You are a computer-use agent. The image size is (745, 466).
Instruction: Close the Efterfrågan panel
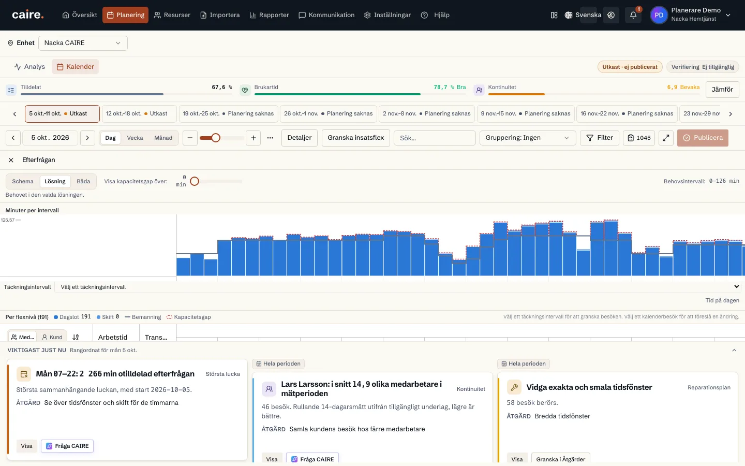coord(11,160)
